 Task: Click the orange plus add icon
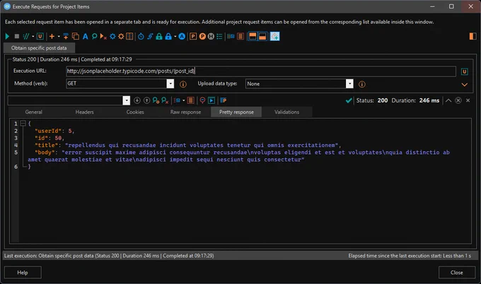52,37
